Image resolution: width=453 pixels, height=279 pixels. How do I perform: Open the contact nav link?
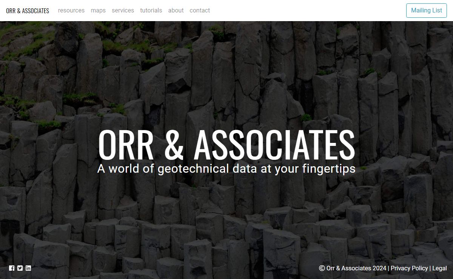click(x=200, y=11)
